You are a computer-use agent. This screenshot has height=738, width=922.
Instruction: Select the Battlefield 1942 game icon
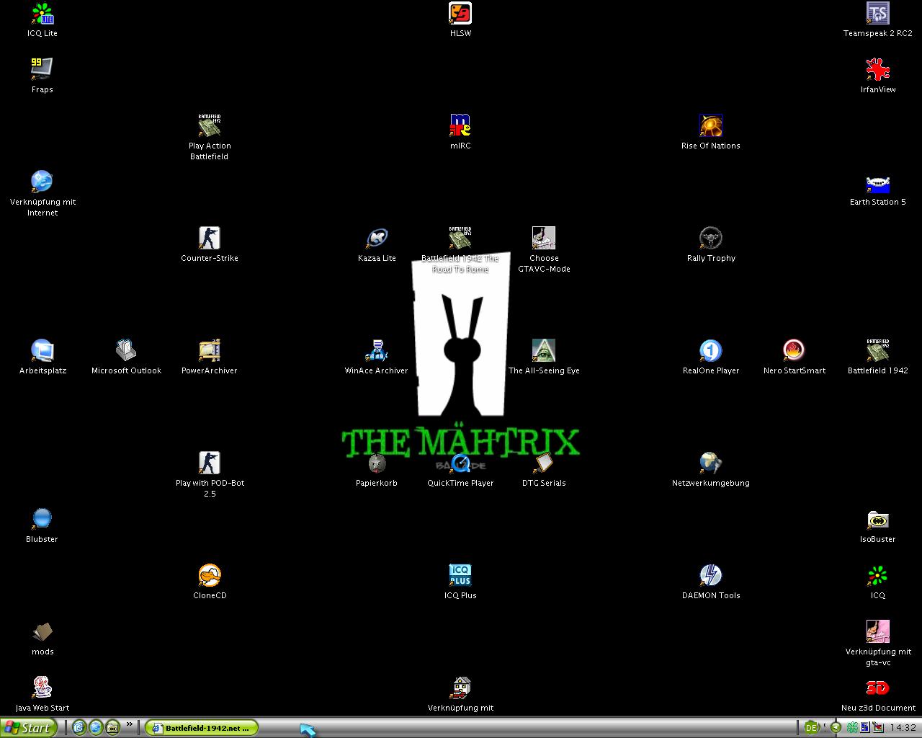(877, 357)
